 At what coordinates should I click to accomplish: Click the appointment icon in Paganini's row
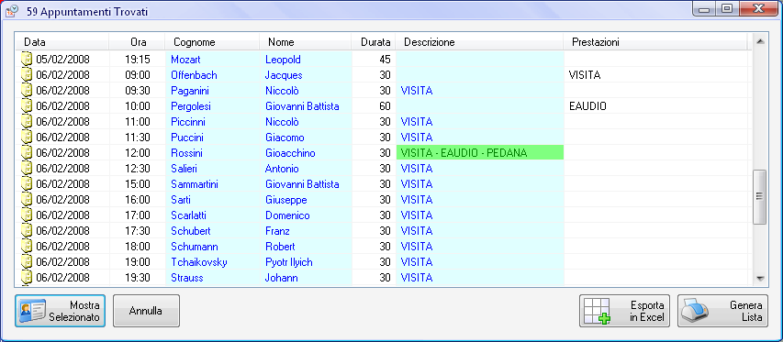(27, 91)
